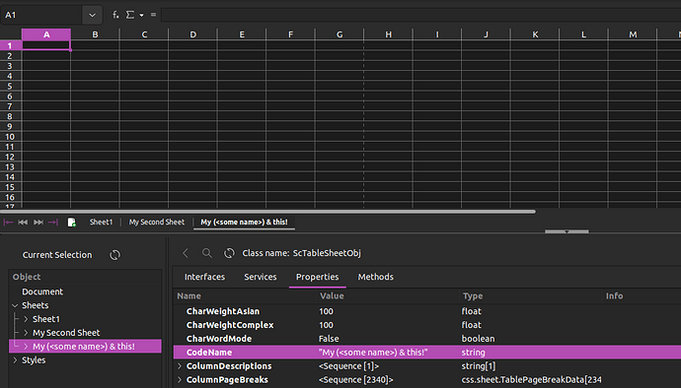Open the Function Wizard icon
The height and width of the screenshot is (388, 681).
click(115, 15)
